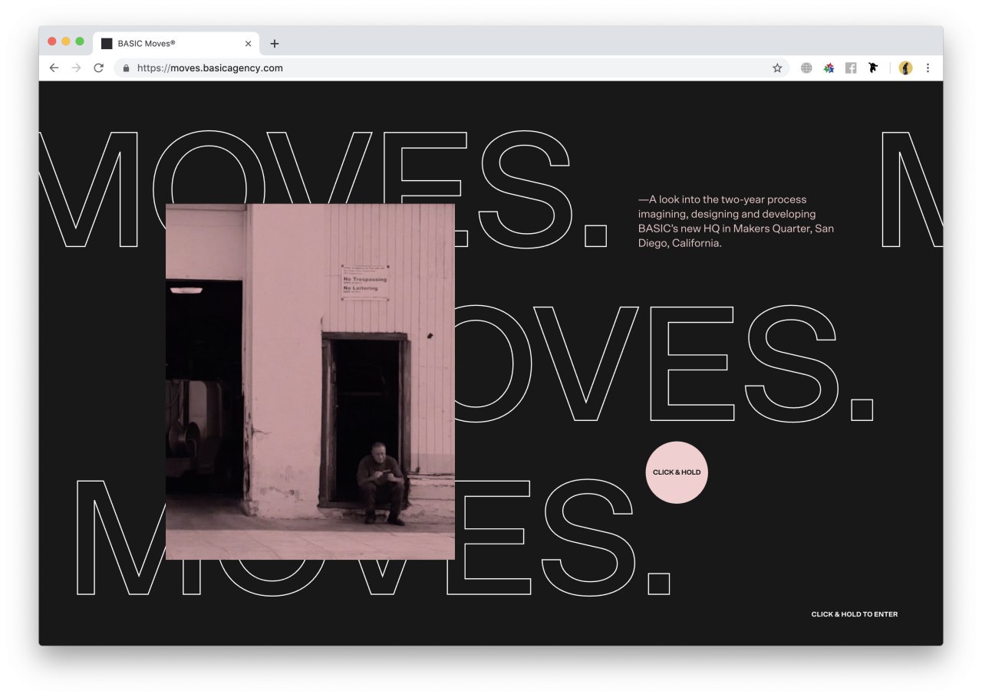View site info via the padlock icon
The height and width of the screenshot is (697, 982).
[126, 68]
